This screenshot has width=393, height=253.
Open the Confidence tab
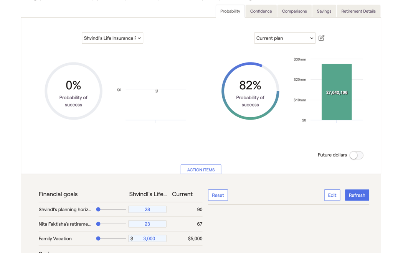point(261,11)
